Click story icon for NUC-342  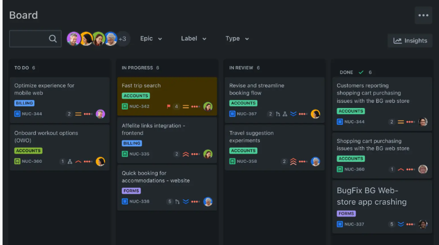(125, 106)
